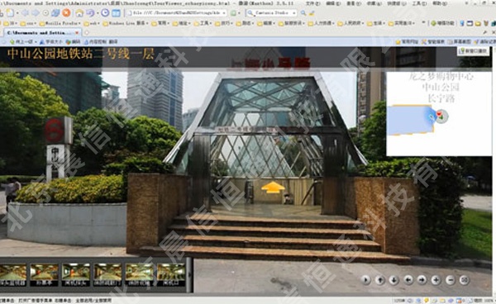Image resolution: width=496 pixels, height=304 pixels.
Task: Zoom out with the minus control button
Action: [x=451, y=280]
